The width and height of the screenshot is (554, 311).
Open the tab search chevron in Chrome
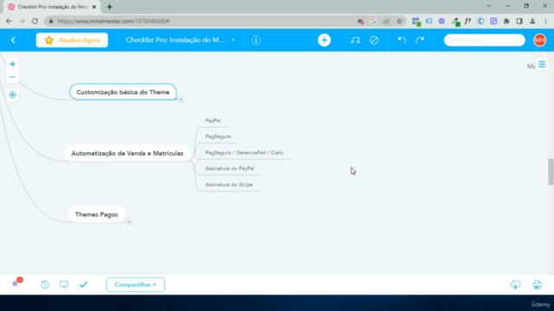489,6
